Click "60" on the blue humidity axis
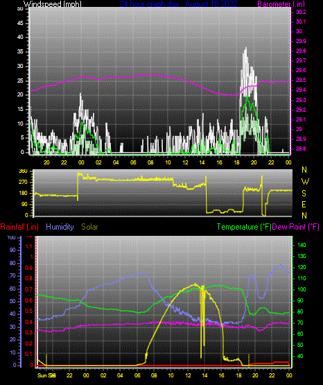 [x=12, y=289]
